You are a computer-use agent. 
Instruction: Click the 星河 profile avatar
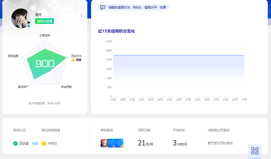[21, 19]
